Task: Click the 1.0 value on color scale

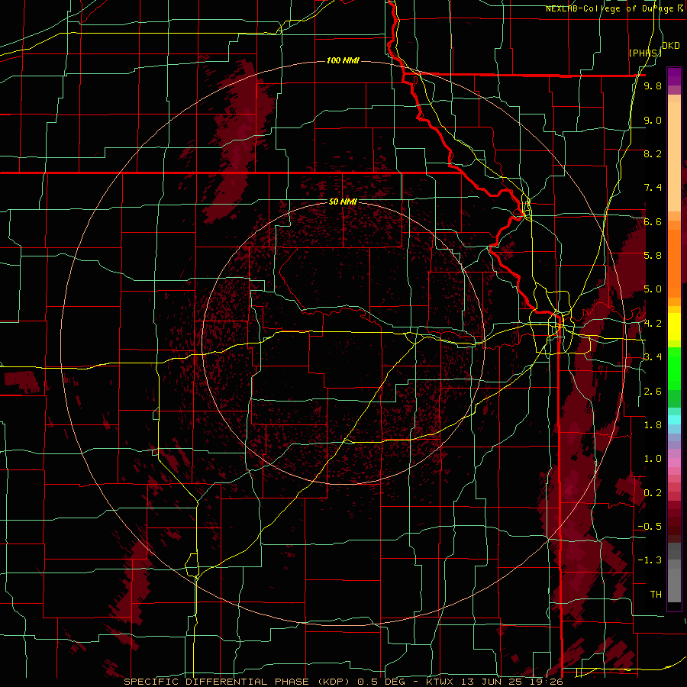Action: (653, 459)
